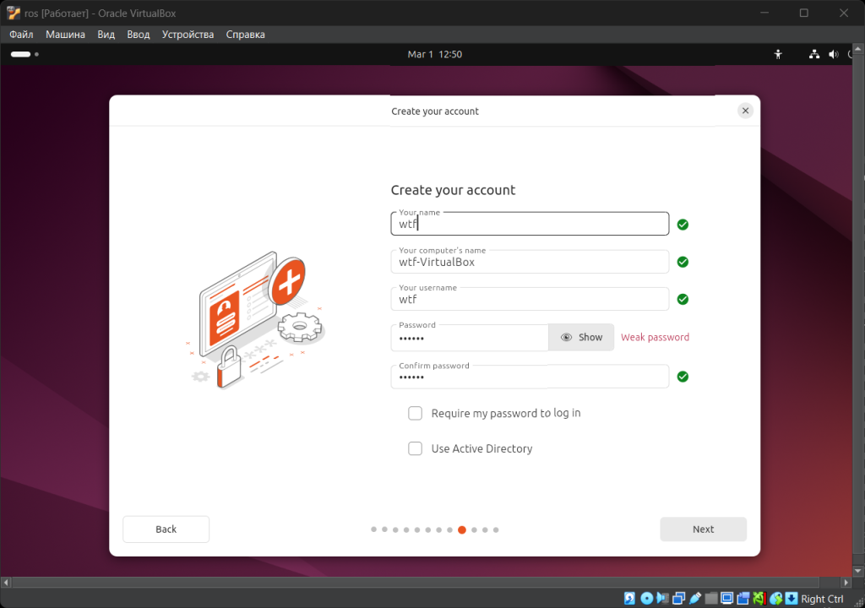Click the volume speaker icon in top bar
This screenshot has width=865, height=608.
tap(834, 54)
